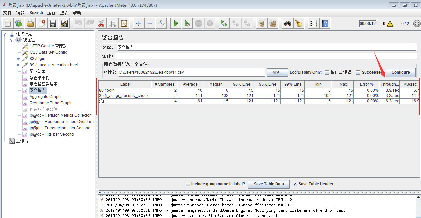Toggle the log panel collapse arrows
This screenshot has width=421, height=218.
pyautogui.click(x=103, y=192)
